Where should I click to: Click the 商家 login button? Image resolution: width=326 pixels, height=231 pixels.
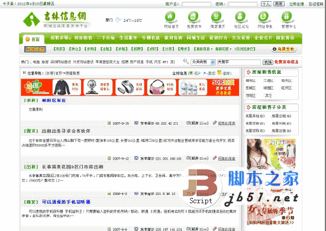[279, 4]
